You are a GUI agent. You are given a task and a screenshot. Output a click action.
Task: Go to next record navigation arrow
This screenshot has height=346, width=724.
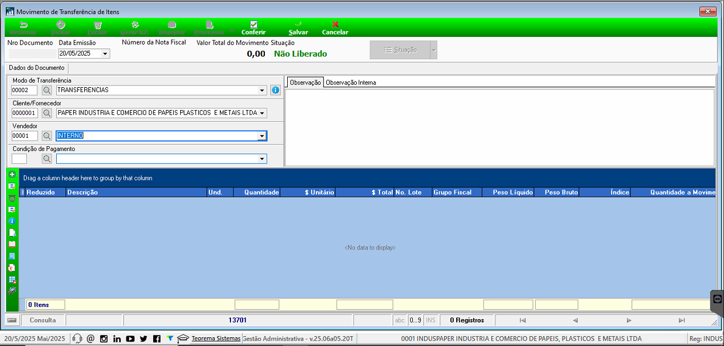[x=629, y=320]
